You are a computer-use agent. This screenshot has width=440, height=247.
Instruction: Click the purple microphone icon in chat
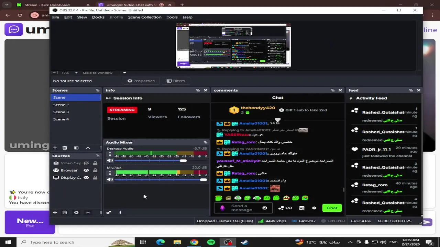point(222,208)
